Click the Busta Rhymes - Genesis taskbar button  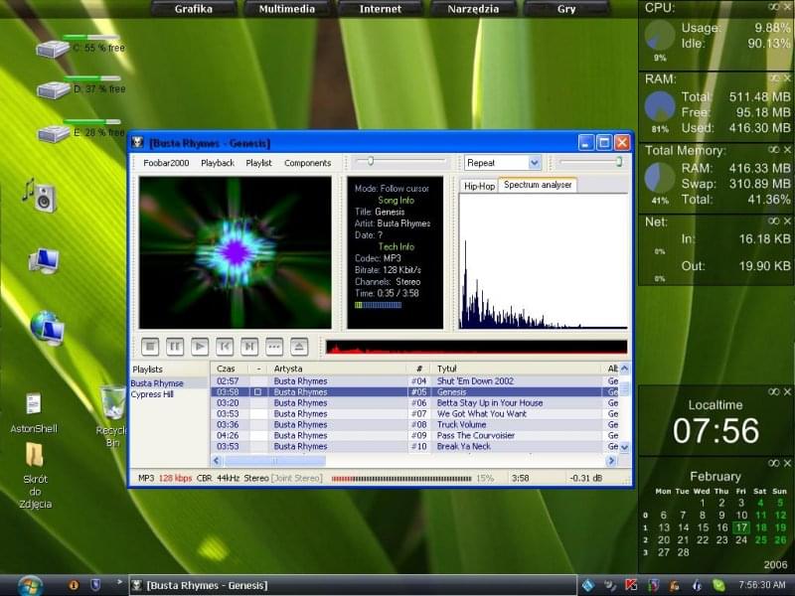353,585
